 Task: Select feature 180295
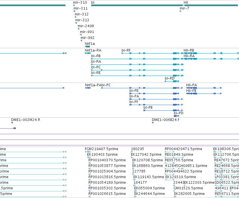tap(138, 149)
